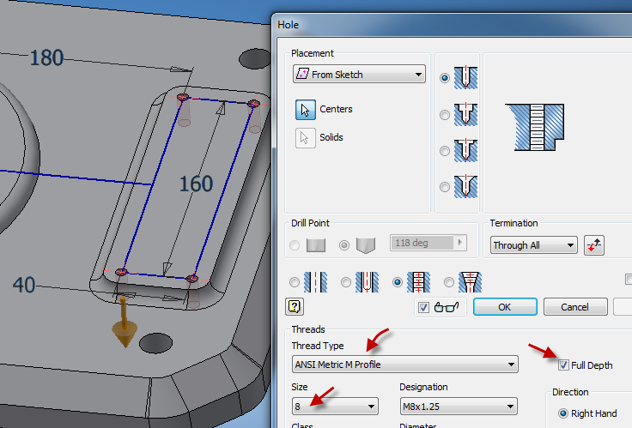Click the Hole dialog title bar
This screenshot has width=632, height=428.
tap(453, 25)
